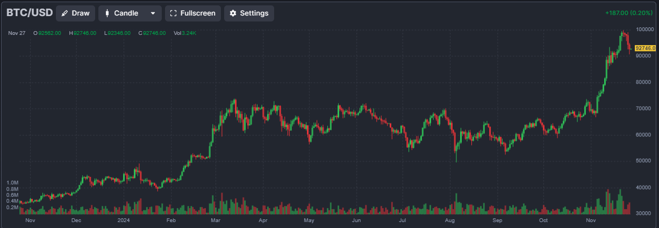Screen dimensions: 659x228
Task: Click the BTC/USD pair title
Action: 30,13
